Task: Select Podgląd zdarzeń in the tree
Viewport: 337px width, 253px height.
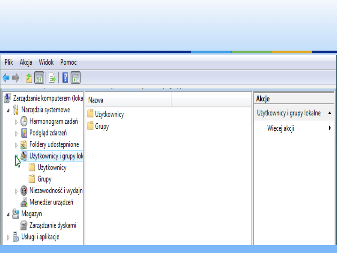Action: (48, 133)
